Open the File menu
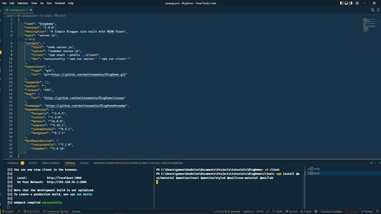The height and width of the screenshot is (214, 381). (4, 3)
